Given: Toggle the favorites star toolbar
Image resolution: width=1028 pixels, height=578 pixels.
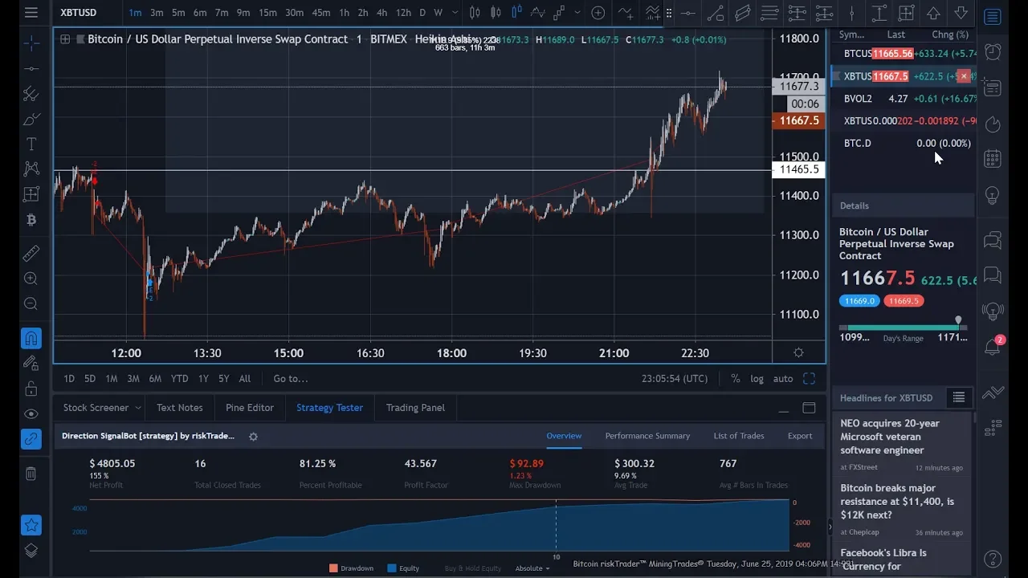Looking at the screenshot, I should coord(31,526).
